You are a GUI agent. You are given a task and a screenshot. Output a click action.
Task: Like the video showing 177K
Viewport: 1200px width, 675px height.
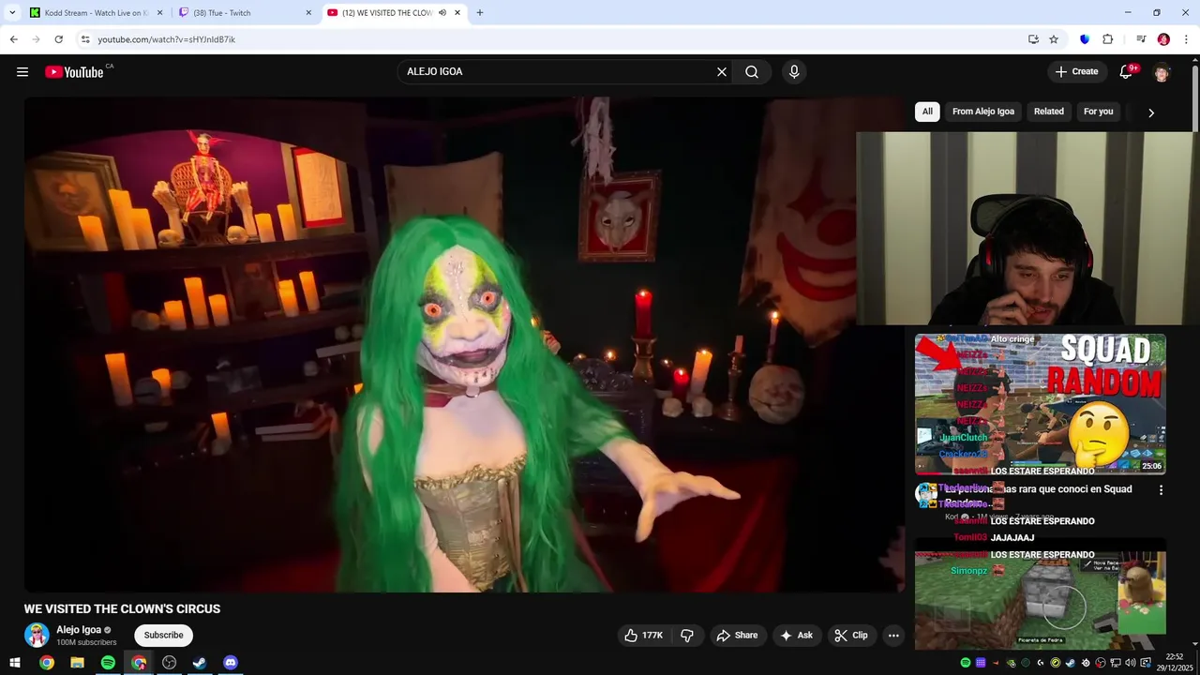click(643, 636)
